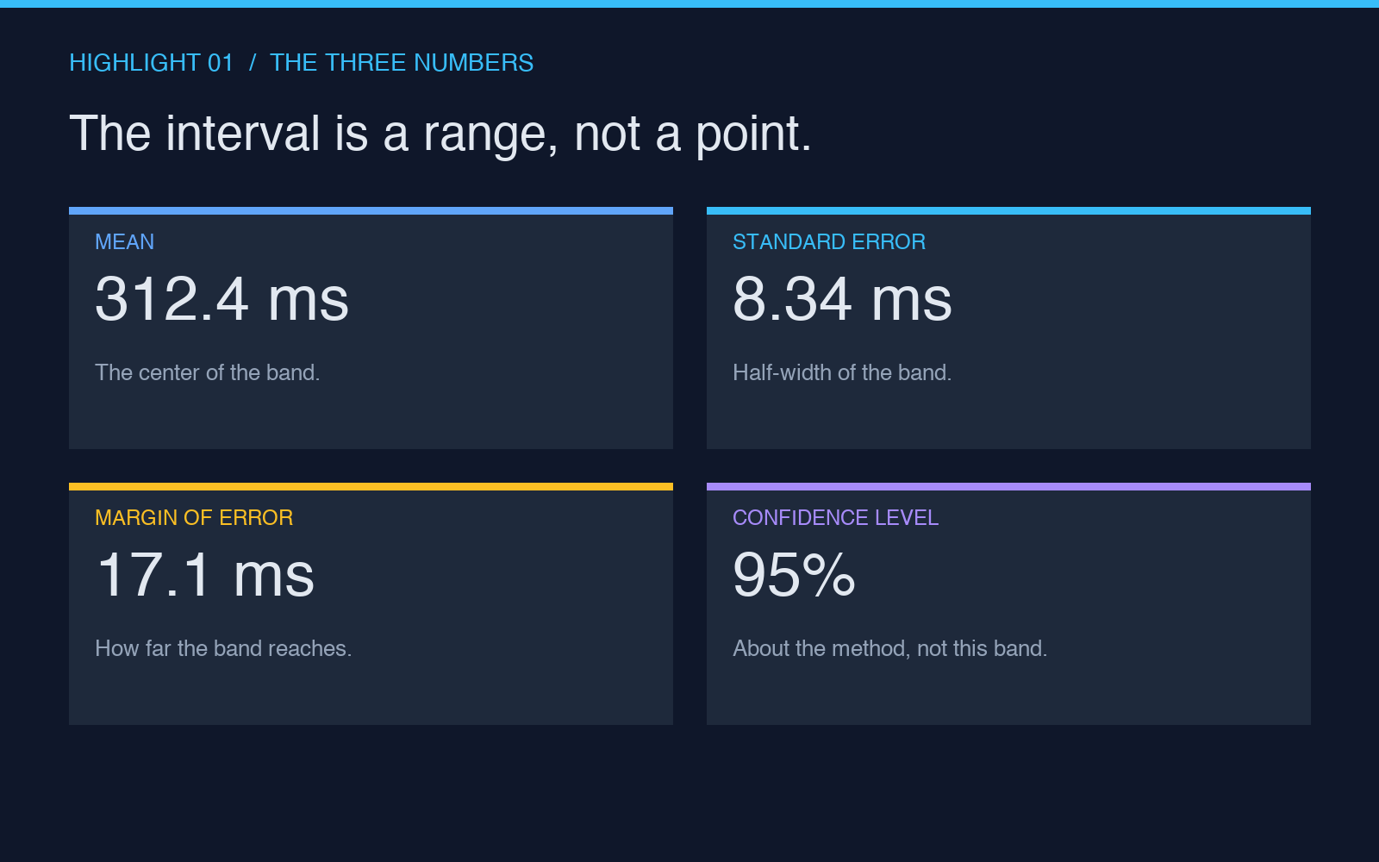Click the purple accent bar above CONFIDENCE LEVEL
The height and width of the screenshot is (862, 1379).
click(x=1008, y=486)
